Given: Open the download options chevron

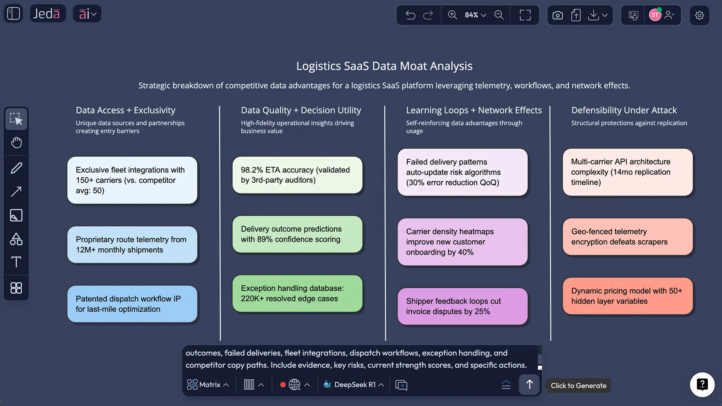Looking at the screenshot, I should pyautogui.click(x=604, y=15).
